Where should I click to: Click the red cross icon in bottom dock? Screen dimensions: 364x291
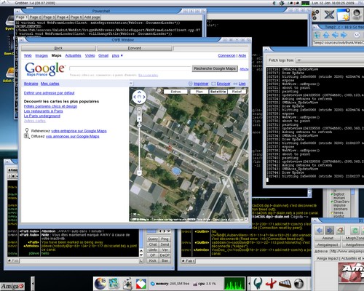click(x=271, y=283)
